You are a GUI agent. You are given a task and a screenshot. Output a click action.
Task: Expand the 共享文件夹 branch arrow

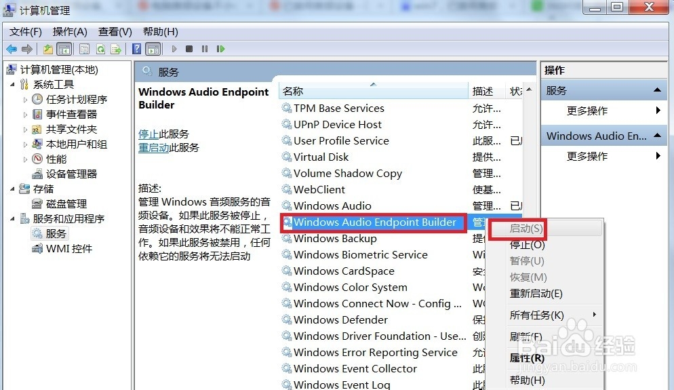pyautogui.click(x=25, y=130)
